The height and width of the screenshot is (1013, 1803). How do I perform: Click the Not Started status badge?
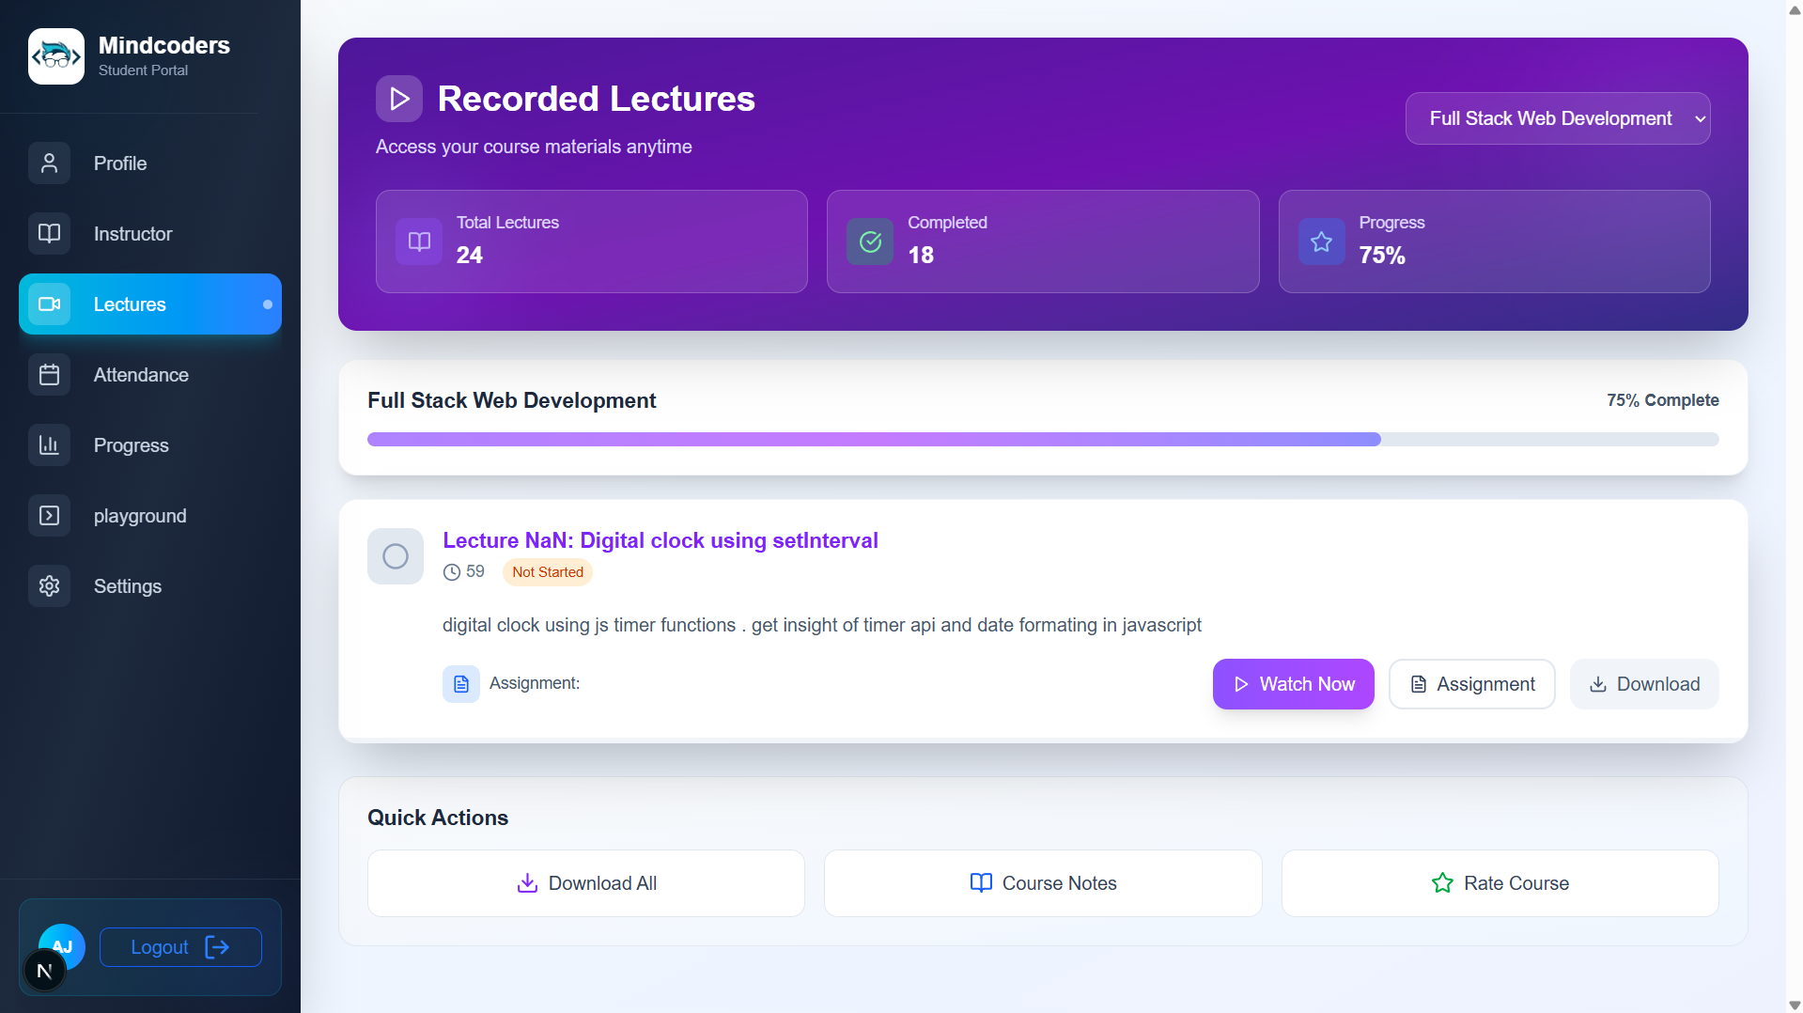(547, 571)
